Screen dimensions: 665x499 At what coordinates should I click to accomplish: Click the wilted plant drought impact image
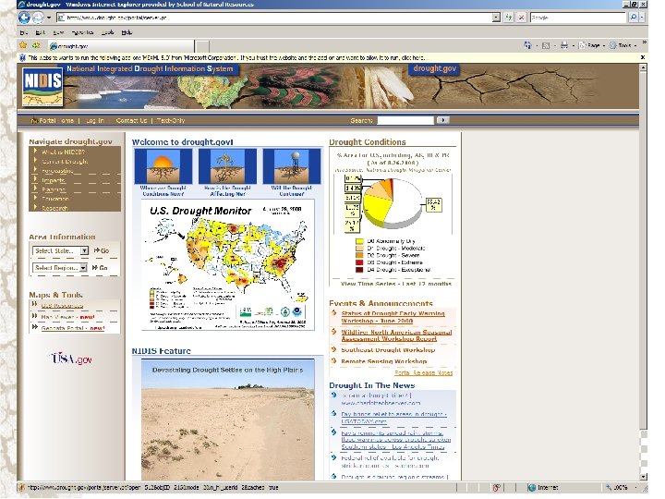pyautogui.click(x=227, y=166)
